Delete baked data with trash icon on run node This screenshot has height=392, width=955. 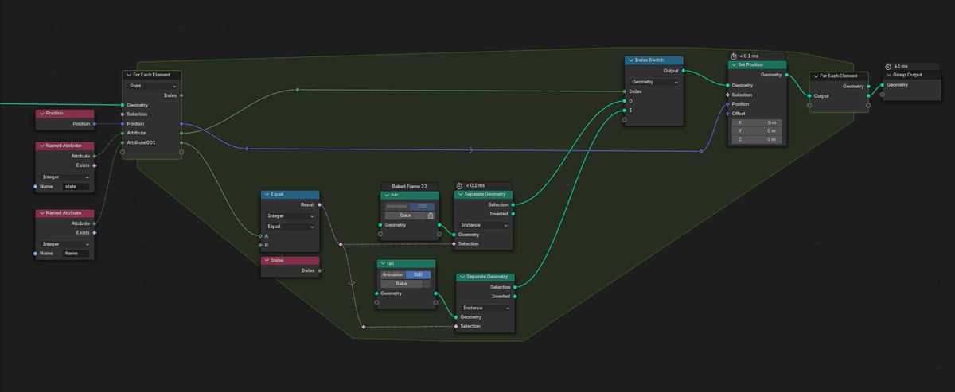coord(431,215)
